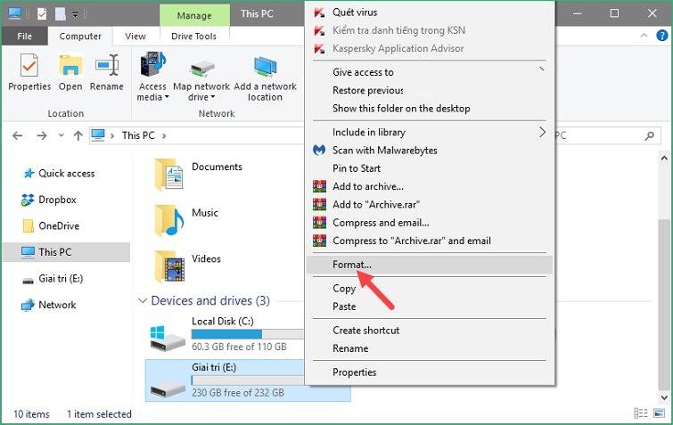
Task: Navigate up one folder level
Action: 77,135
